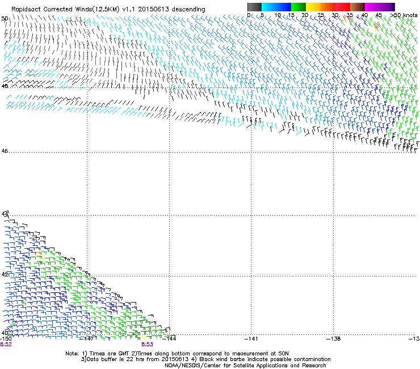Click the purple '8:53' time label

click(147, 345)
